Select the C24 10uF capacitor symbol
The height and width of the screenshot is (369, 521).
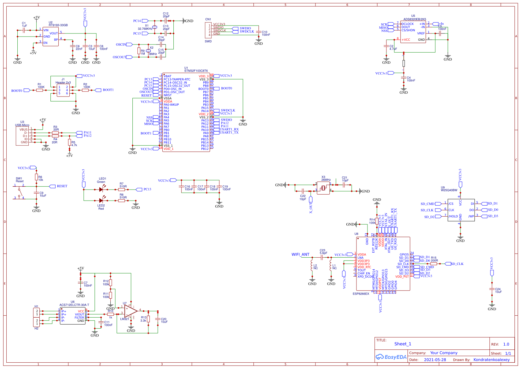[492, 289]
